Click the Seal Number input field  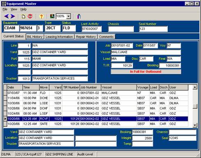(x=153, y=29)
